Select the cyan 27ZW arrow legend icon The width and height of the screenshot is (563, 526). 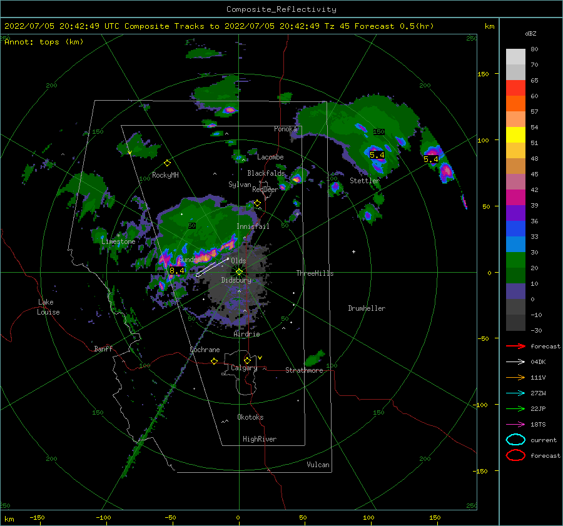[x=515, y=393]
